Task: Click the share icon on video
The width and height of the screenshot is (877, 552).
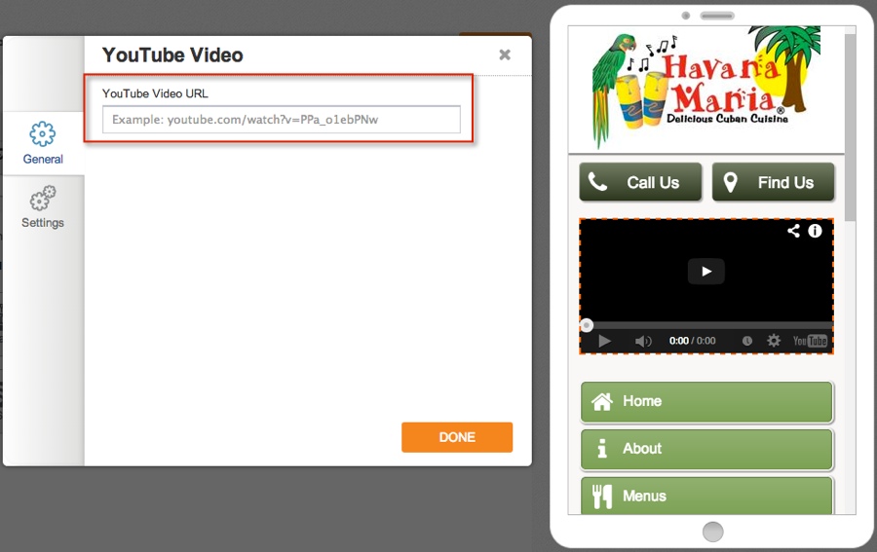Action: 793,231
